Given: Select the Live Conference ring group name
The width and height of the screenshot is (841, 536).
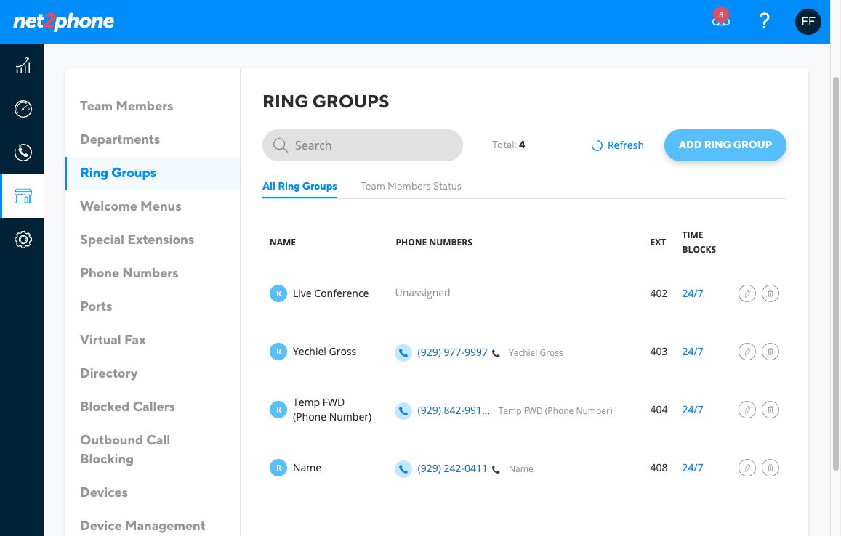Looking at the screenshot, I should 331,293.
